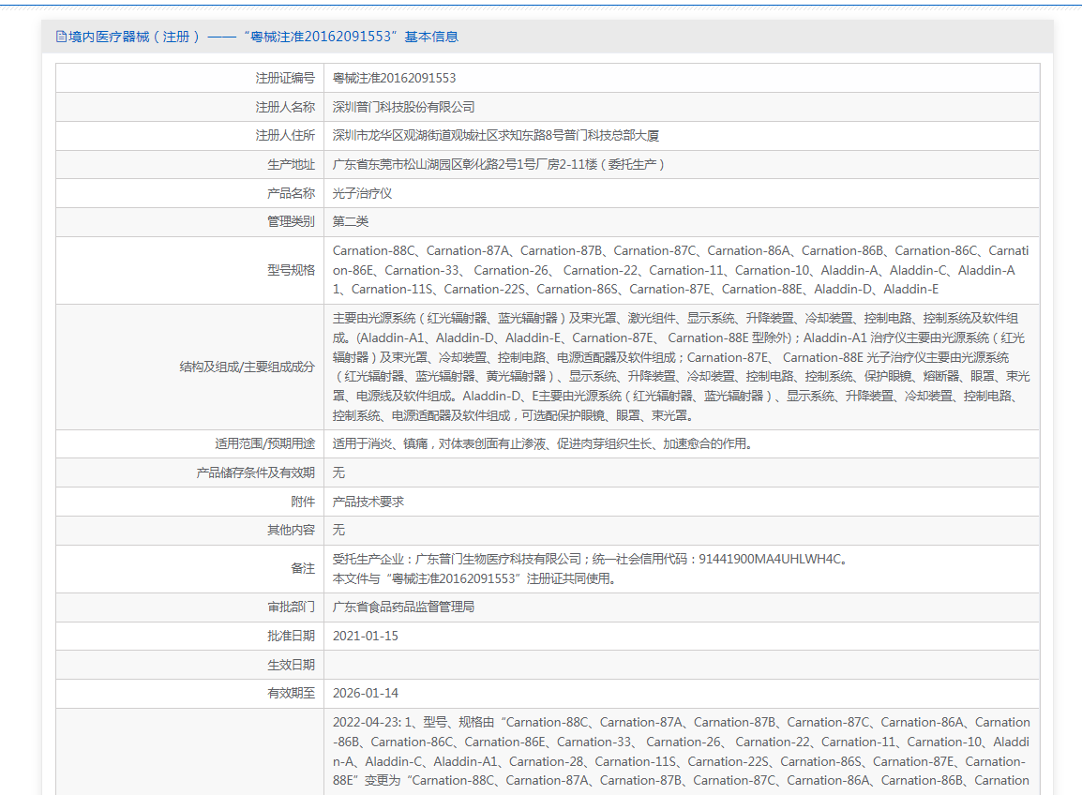Screen dimensions: 1082x795
Task: Click the 审批部门 label
Action: (x=292, y=607)
